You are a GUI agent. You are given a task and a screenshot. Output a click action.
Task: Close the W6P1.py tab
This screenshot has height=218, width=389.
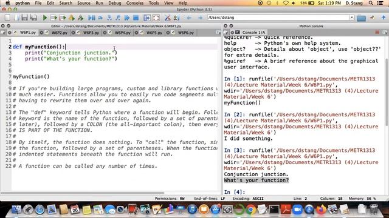click(10, 33)
